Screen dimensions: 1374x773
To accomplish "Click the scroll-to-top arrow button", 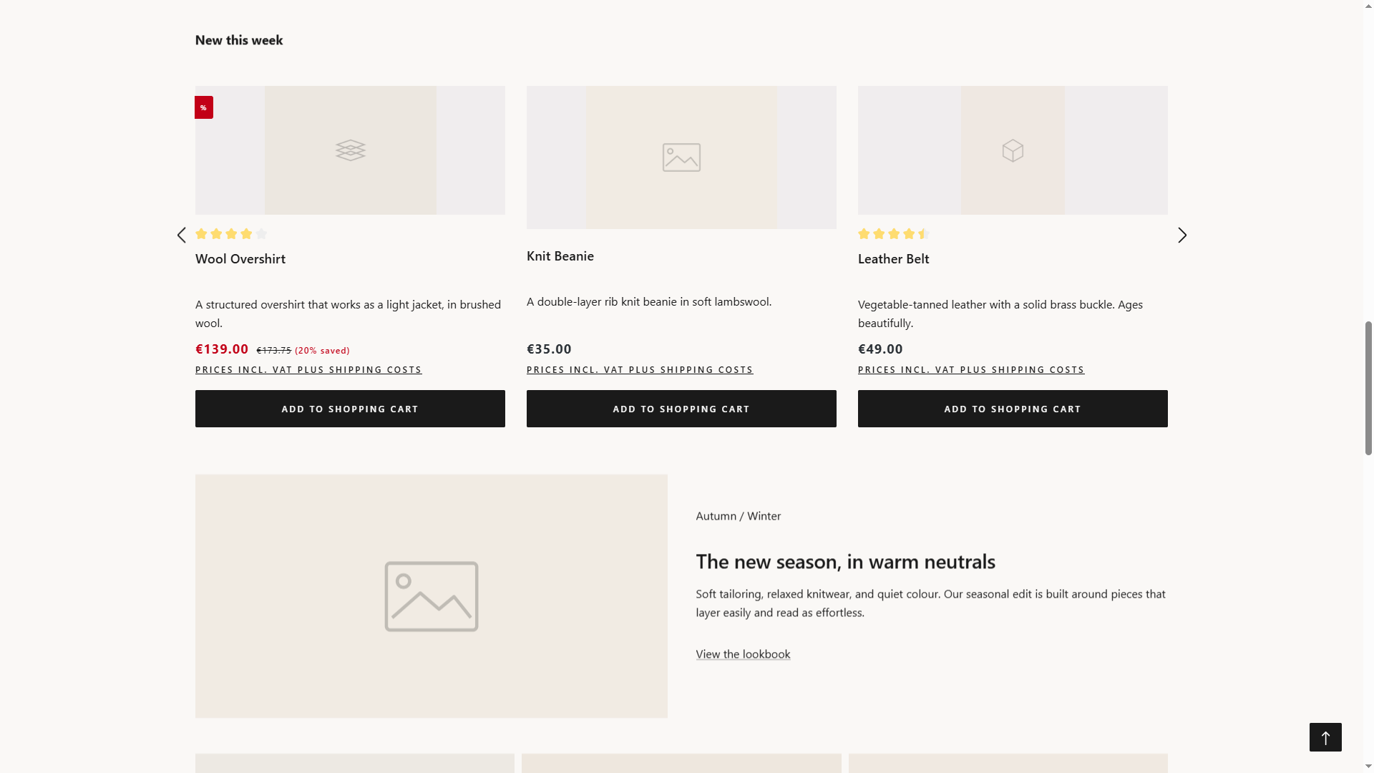I will coord(1325,737).
